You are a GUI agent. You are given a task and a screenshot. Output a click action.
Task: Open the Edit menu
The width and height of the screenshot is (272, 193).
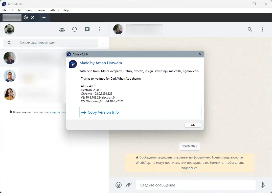(x=12, y=10)
